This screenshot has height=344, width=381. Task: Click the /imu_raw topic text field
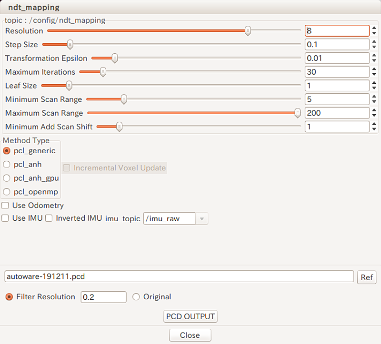coord(170,219)
